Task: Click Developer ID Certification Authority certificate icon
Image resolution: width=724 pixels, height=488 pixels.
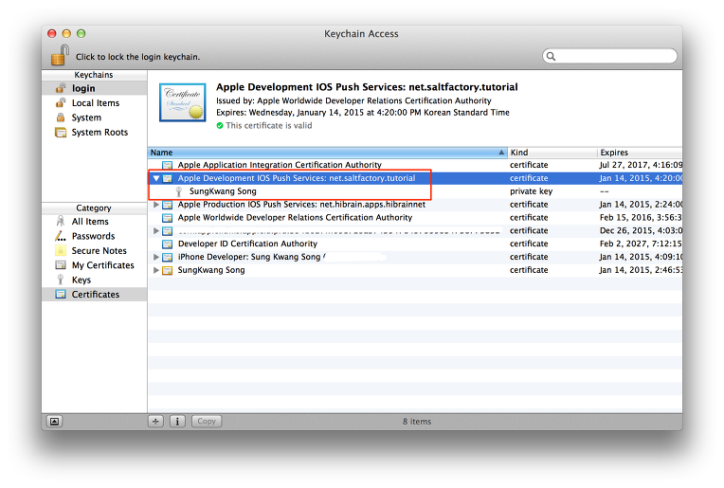Action: coord(167,244)
